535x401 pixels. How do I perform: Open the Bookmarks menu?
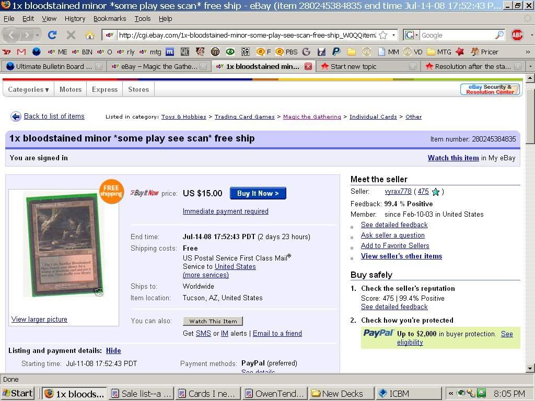109,18
